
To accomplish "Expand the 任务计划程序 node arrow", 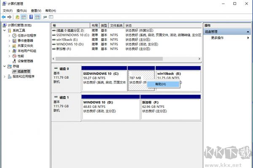I will pos(9,36).
